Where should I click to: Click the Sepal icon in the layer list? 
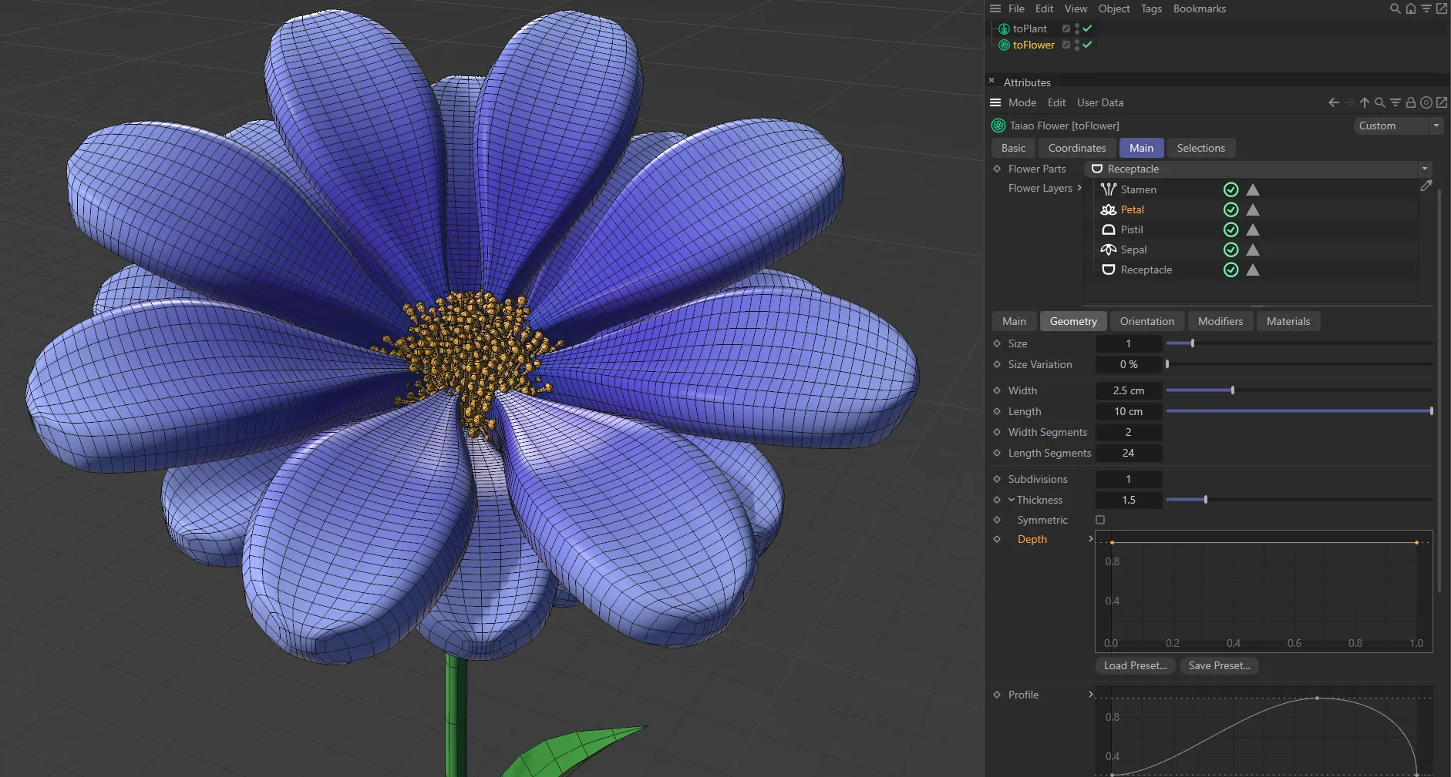pyautogui.click(x=1108, y=250)
